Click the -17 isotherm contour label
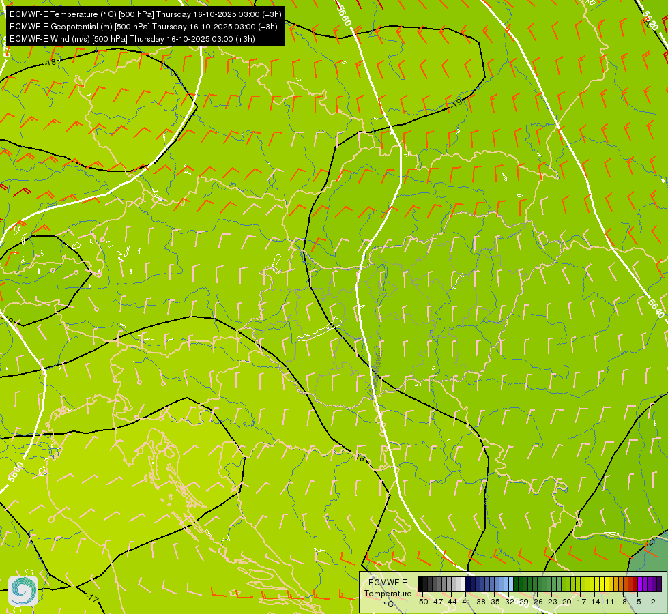Viewport: 668px width, 614px height. point(92,598)
